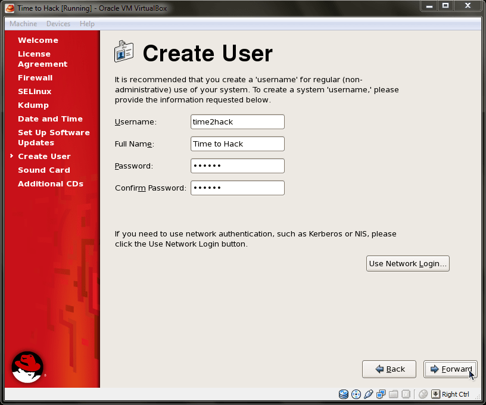Select Additional CDs in the sidebar
Image resolution: width=486 pixels, height=405 pixels.
point(51,184)
